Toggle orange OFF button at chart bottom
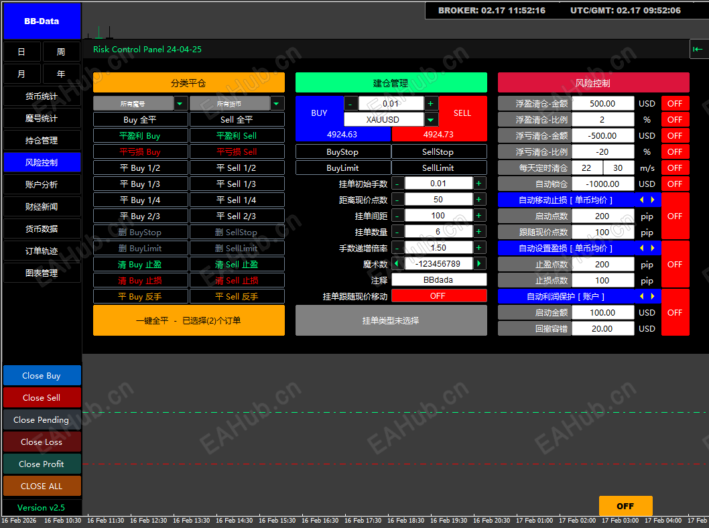Image resolution: width=709 pixels, height=528 pixels. coord(625,506)
